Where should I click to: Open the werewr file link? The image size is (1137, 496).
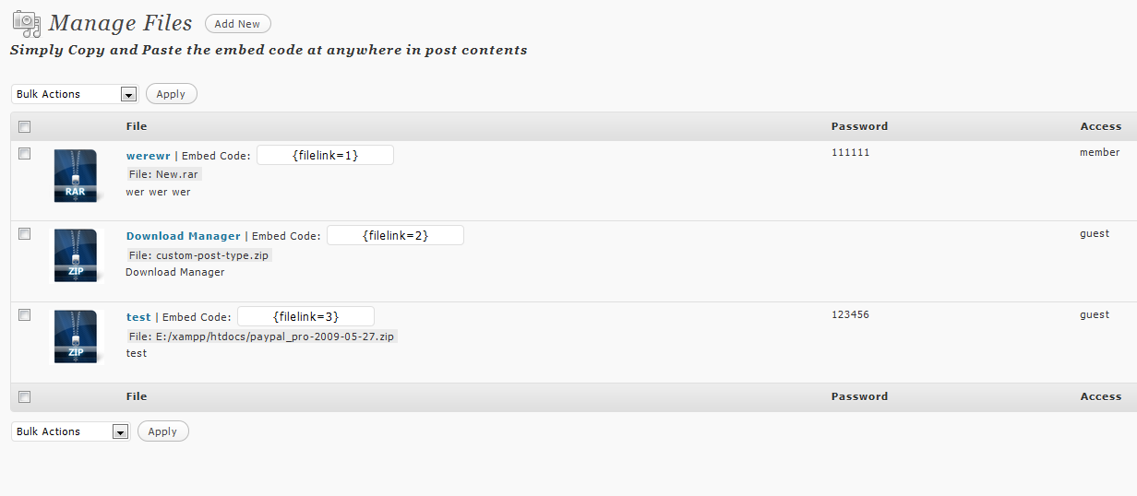[149, 156]
